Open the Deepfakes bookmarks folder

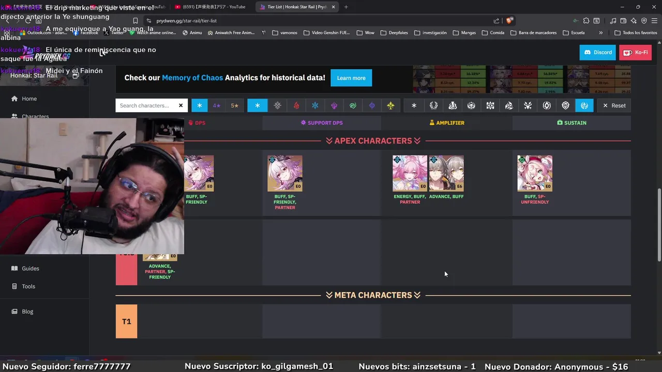pos(394,33)
